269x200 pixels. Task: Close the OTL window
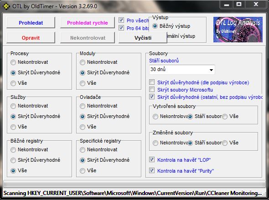pos(256,4)
